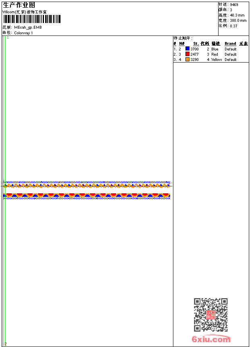Click the Blue description cell
250x347 pixels.
[x=215, y=49]
